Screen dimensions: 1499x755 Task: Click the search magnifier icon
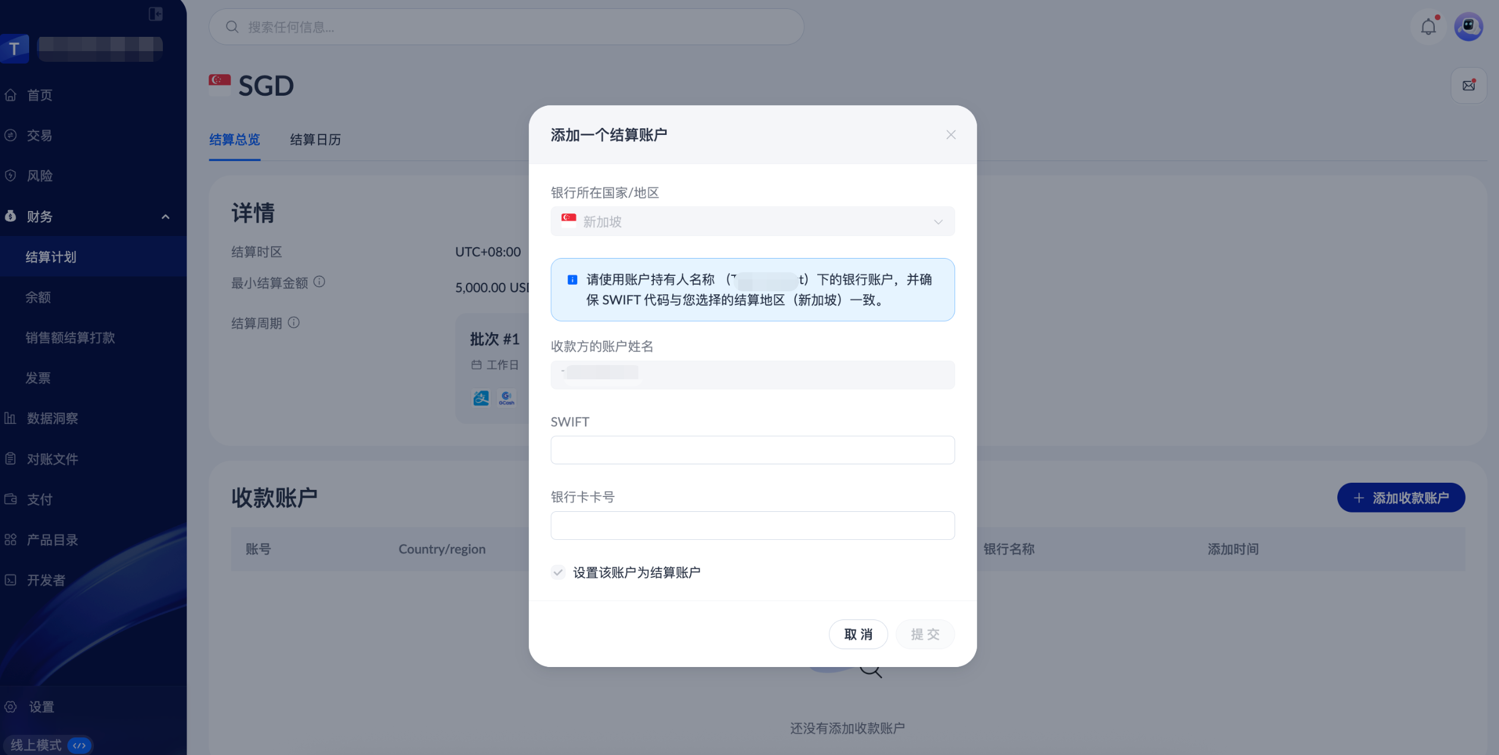[232, 27]
